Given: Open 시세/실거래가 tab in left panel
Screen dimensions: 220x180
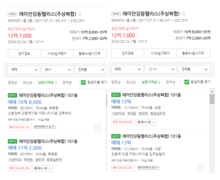Looking at the screenshot, I should pyautogui.click(x=57, y=54).
